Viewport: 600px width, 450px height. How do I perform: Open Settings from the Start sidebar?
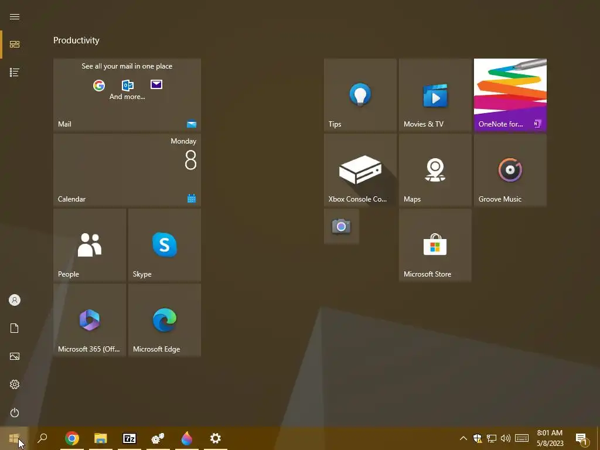(x=15, y=384)
